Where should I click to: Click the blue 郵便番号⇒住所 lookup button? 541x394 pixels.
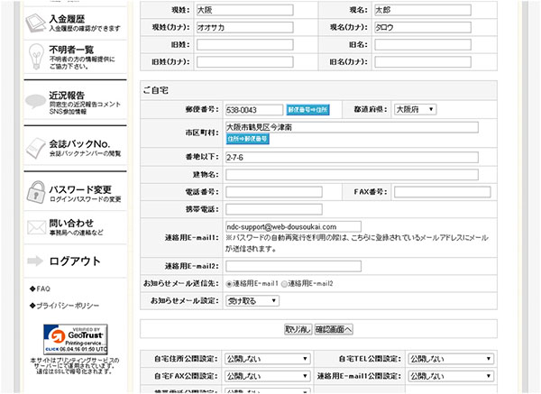(308, 109)
